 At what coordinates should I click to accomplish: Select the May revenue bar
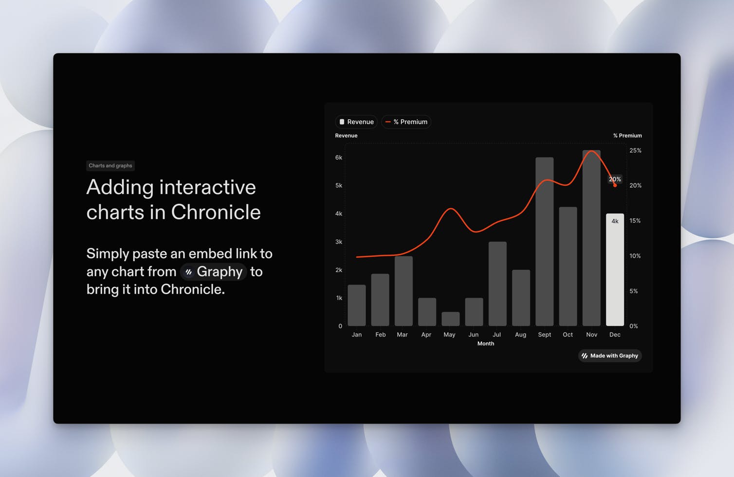(x=451, y=319)
